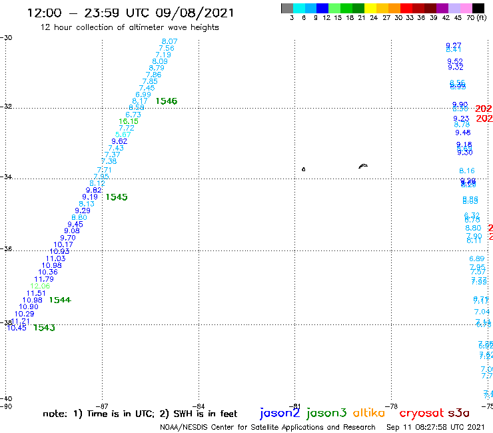Click the cyan 5.67 wave height reading
This screenshot has width=493, height=433.
123,135
